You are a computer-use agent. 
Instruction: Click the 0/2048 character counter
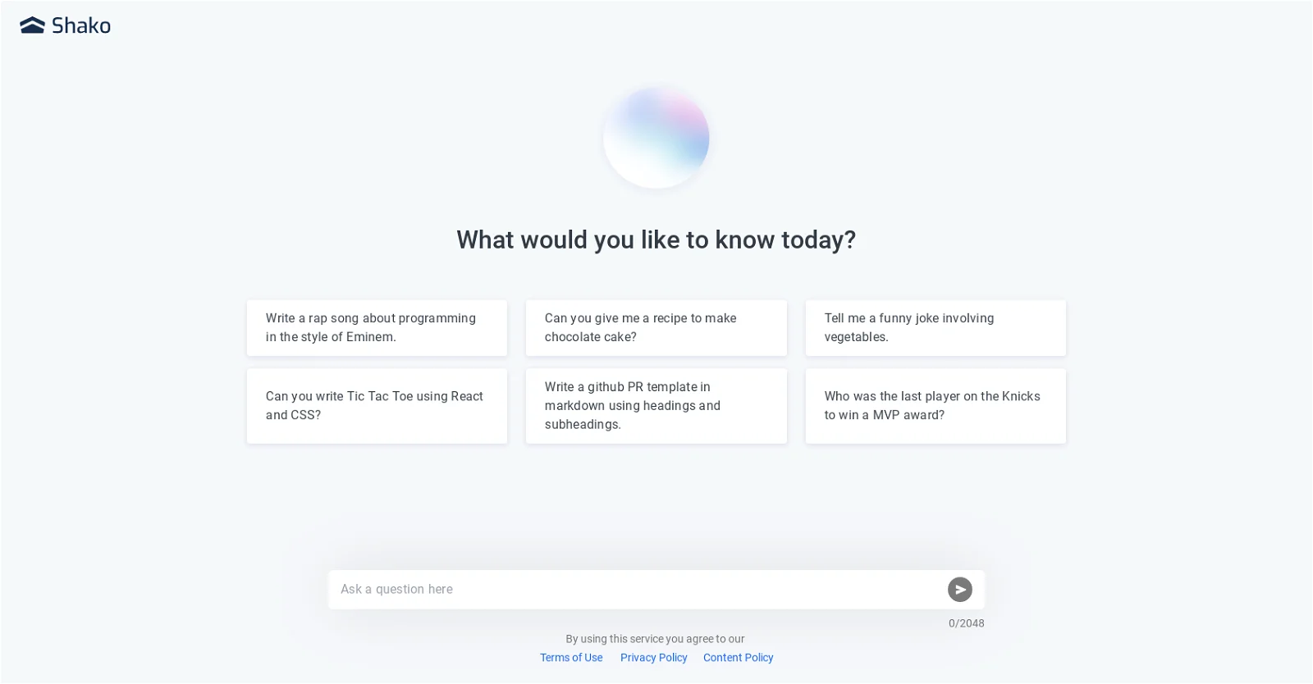click(965, 622)
